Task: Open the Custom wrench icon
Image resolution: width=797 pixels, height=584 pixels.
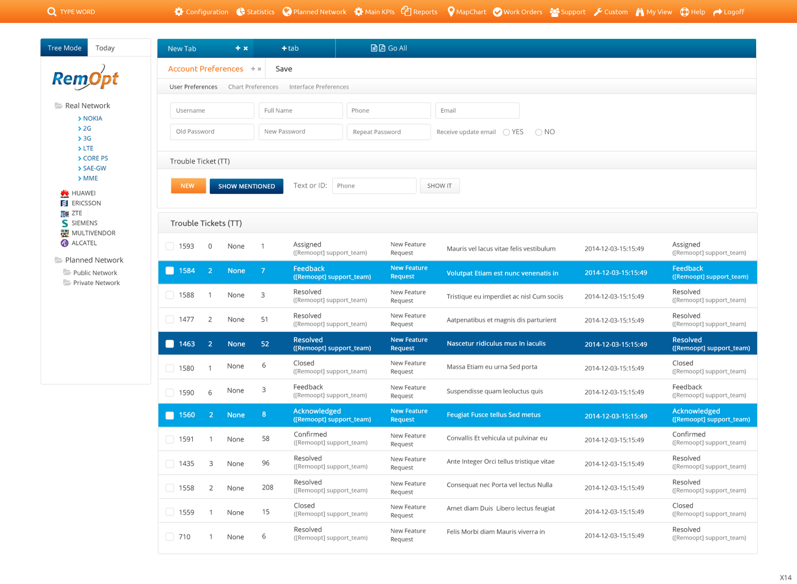Action: point(598,12)
